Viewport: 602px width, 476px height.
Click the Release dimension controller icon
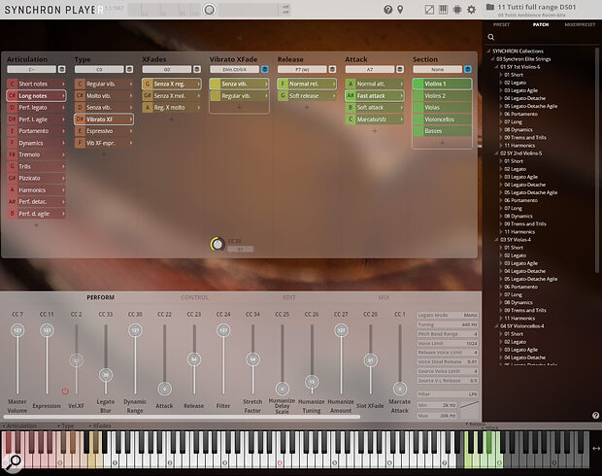tap(332, 70)
